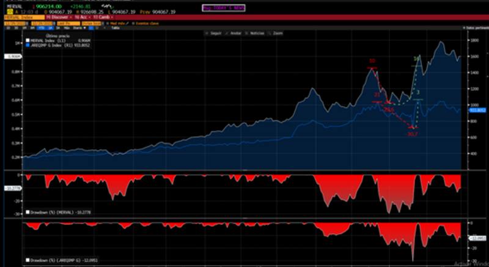Toggle the Drawdown (%) (MERVAL) legend box
This screenshot has height=267, width=489.
(27, 212)
